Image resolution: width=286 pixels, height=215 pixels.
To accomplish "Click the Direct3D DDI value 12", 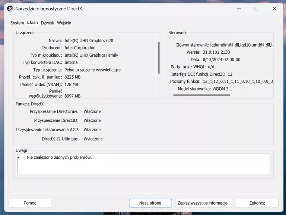I will (230, 74).
